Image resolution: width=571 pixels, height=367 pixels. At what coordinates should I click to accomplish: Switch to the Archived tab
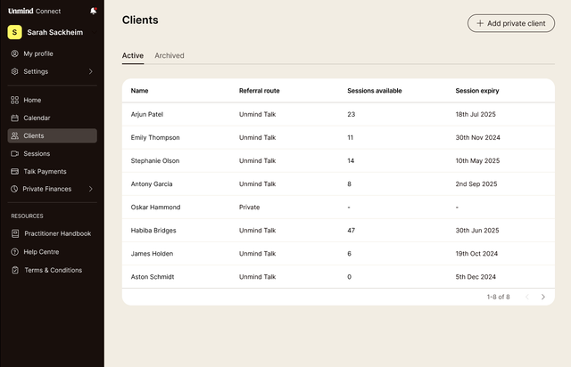click(x=170, y=55)
